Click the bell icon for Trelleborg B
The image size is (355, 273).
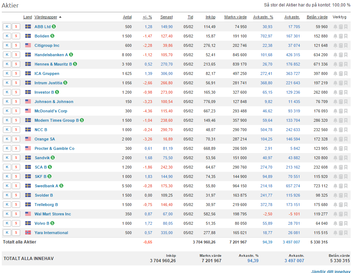(x=335, y=205)
